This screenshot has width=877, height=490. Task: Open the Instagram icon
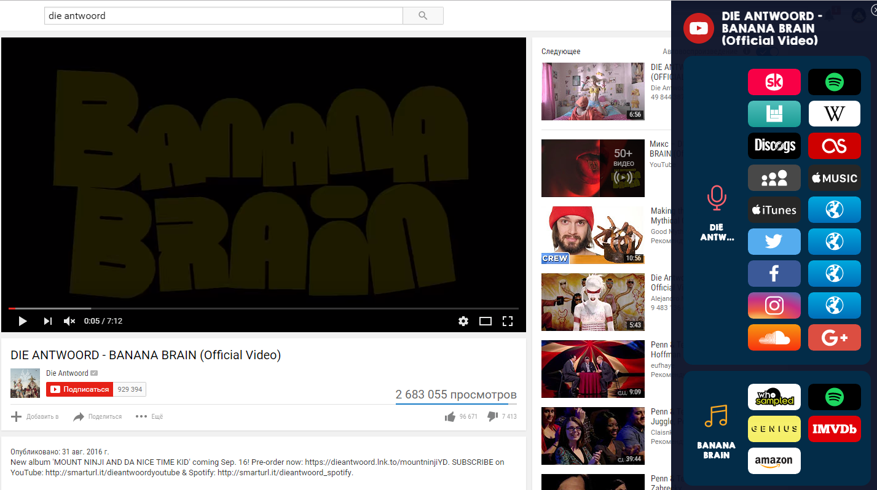coord(774,305)
